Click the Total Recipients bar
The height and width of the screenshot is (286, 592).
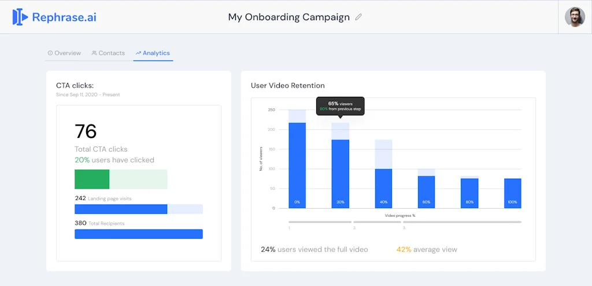139,234
